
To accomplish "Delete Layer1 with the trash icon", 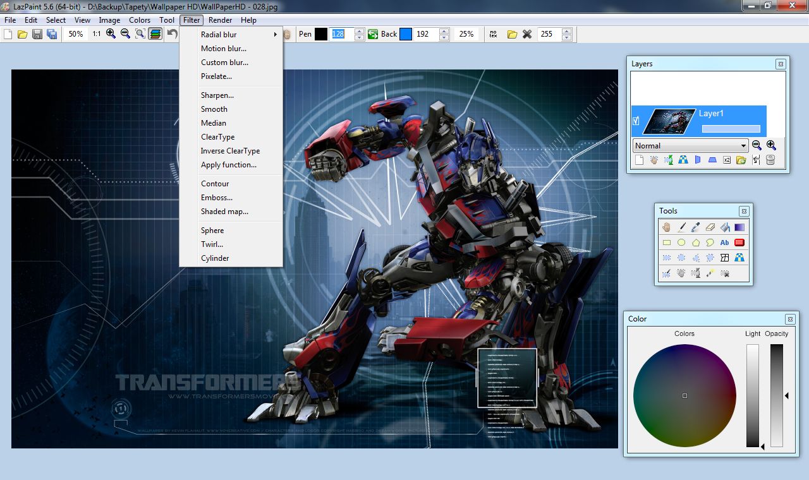I will [770, 160].
